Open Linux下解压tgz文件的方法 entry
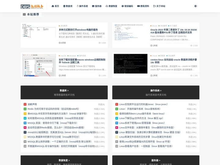 141,118
